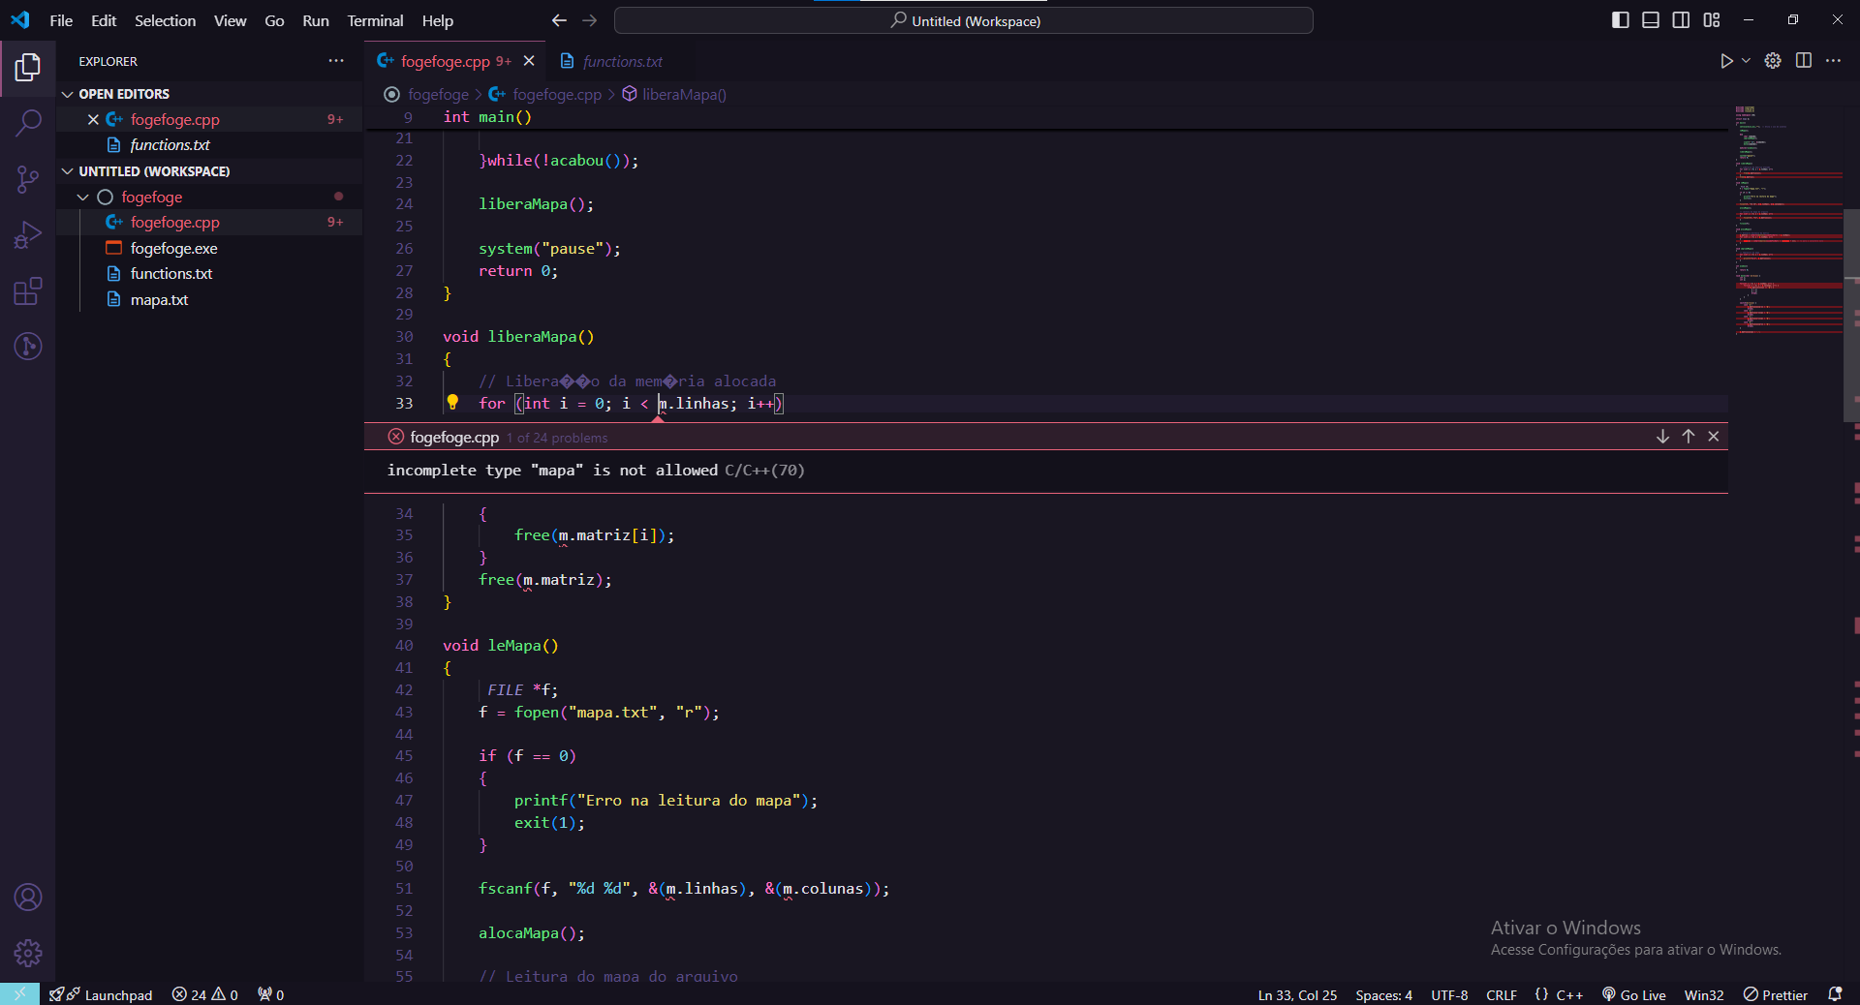Go forward in navigation history
This screenshot has width=1860, height=1005.
click(590, 20)
